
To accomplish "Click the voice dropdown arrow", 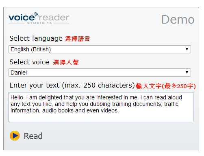I will point(187,73).
